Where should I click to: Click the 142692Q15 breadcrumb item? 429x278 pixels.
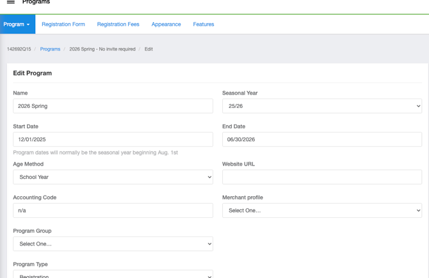point(19,49)
